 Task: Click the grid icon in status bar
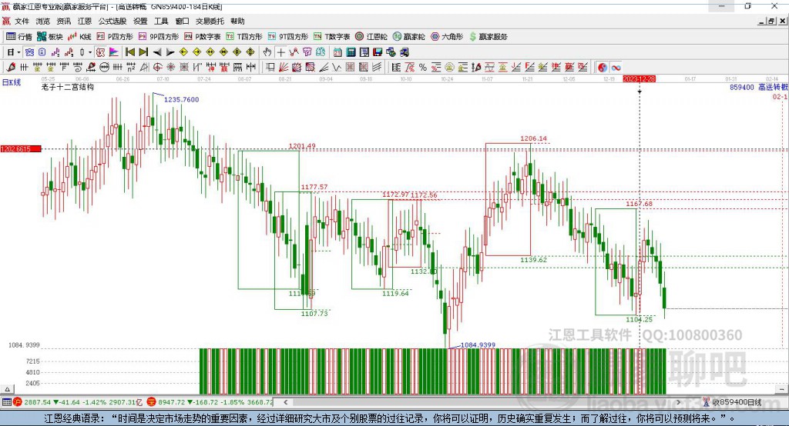(x=6, y=402)
